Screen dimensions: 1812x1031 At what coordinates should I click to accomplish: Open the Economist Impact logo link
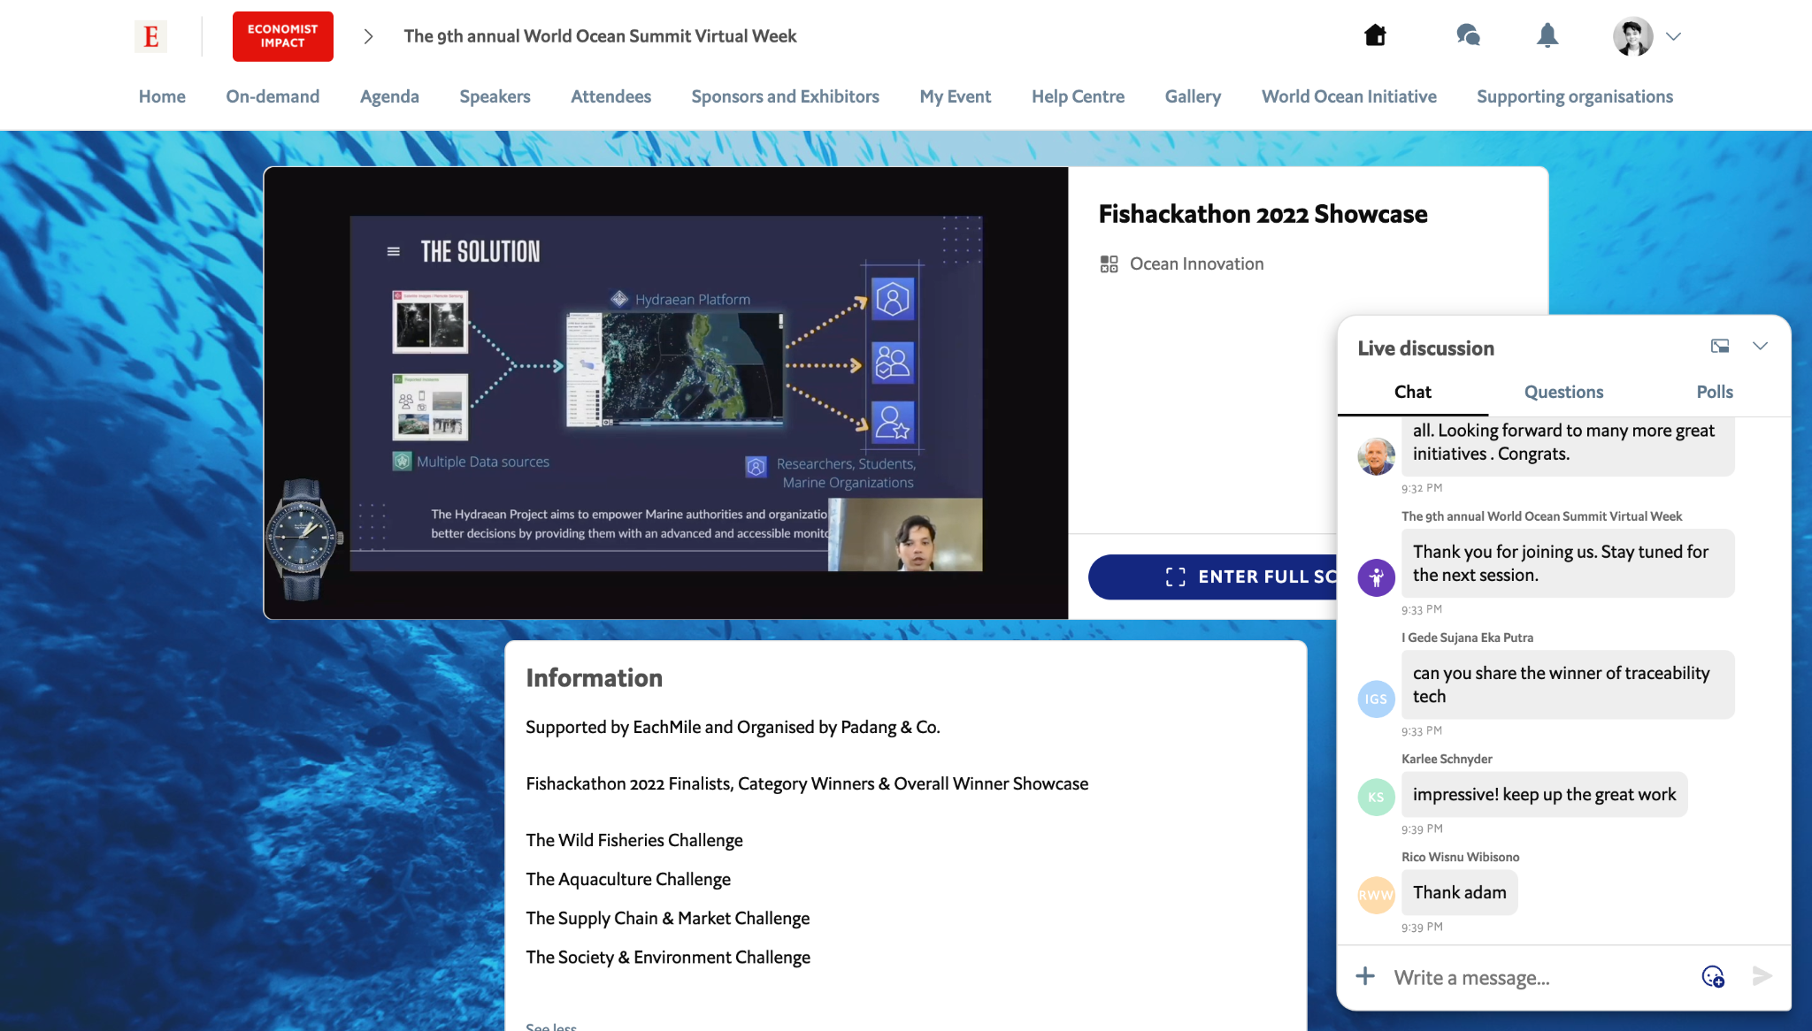282,36
